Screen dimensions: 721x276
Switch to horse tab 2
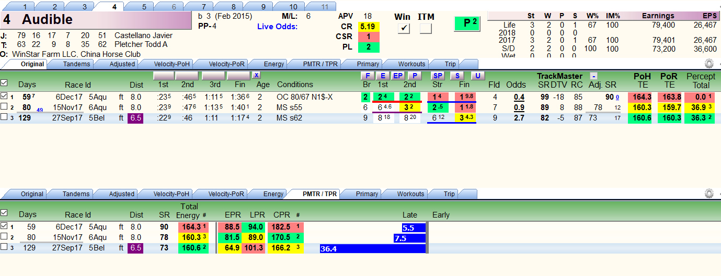[54, 7]
